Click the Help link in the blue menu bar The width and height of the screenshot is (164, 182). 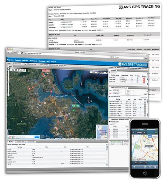pyautogui.click(x=48, y=61)
